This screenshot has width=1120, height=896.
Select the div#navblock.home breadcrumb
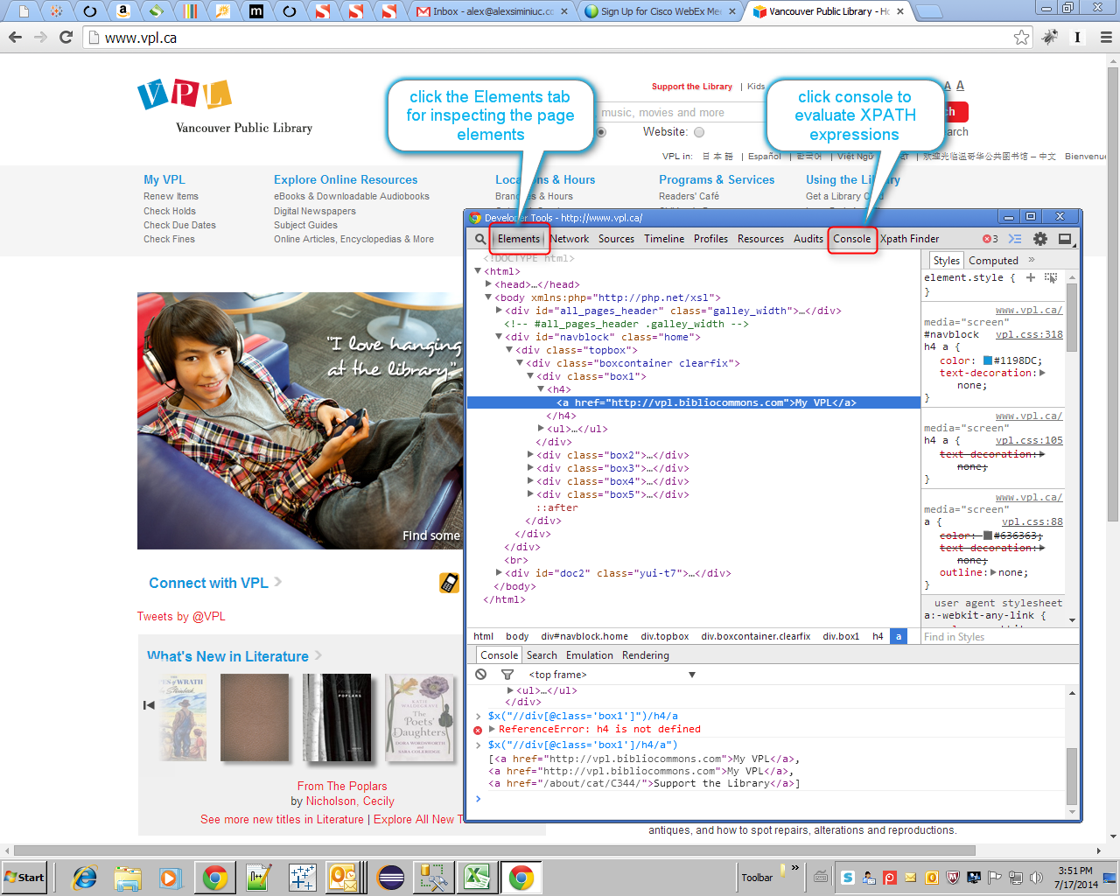584,636
